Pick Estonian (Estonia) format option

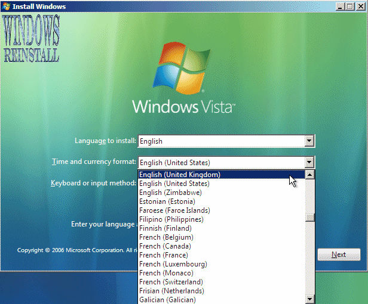(x=170, y=201)
